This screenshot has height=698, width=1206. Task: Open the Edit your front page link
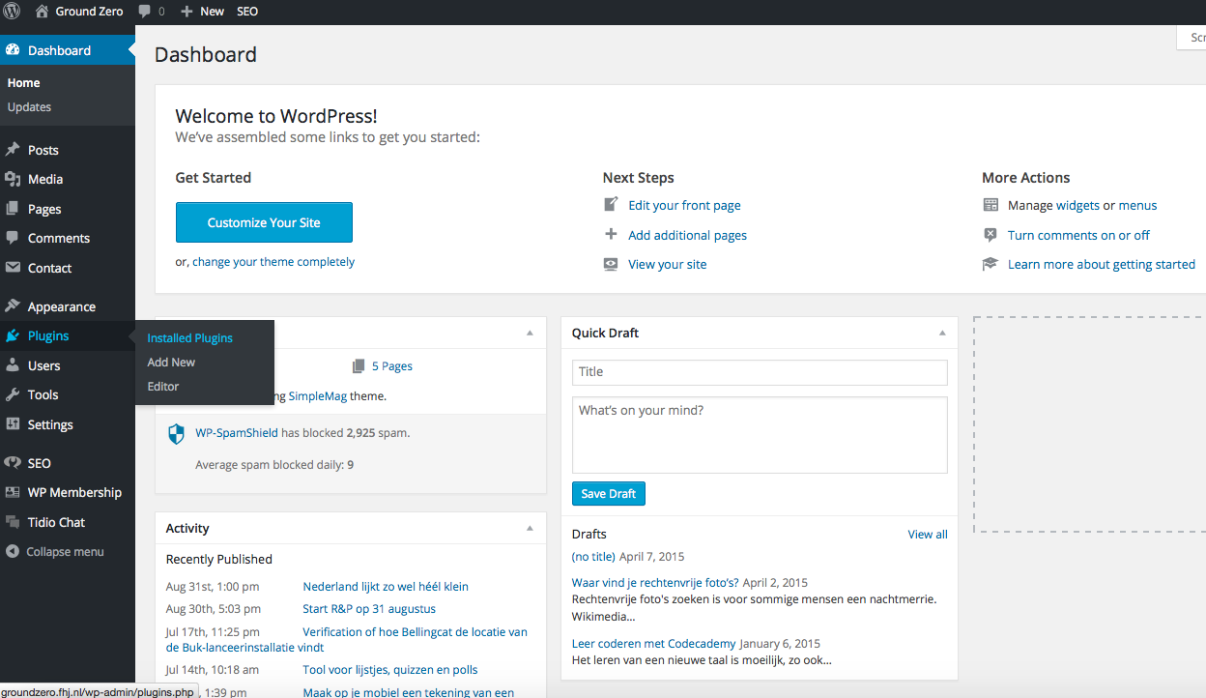click(x=684, y=205)
